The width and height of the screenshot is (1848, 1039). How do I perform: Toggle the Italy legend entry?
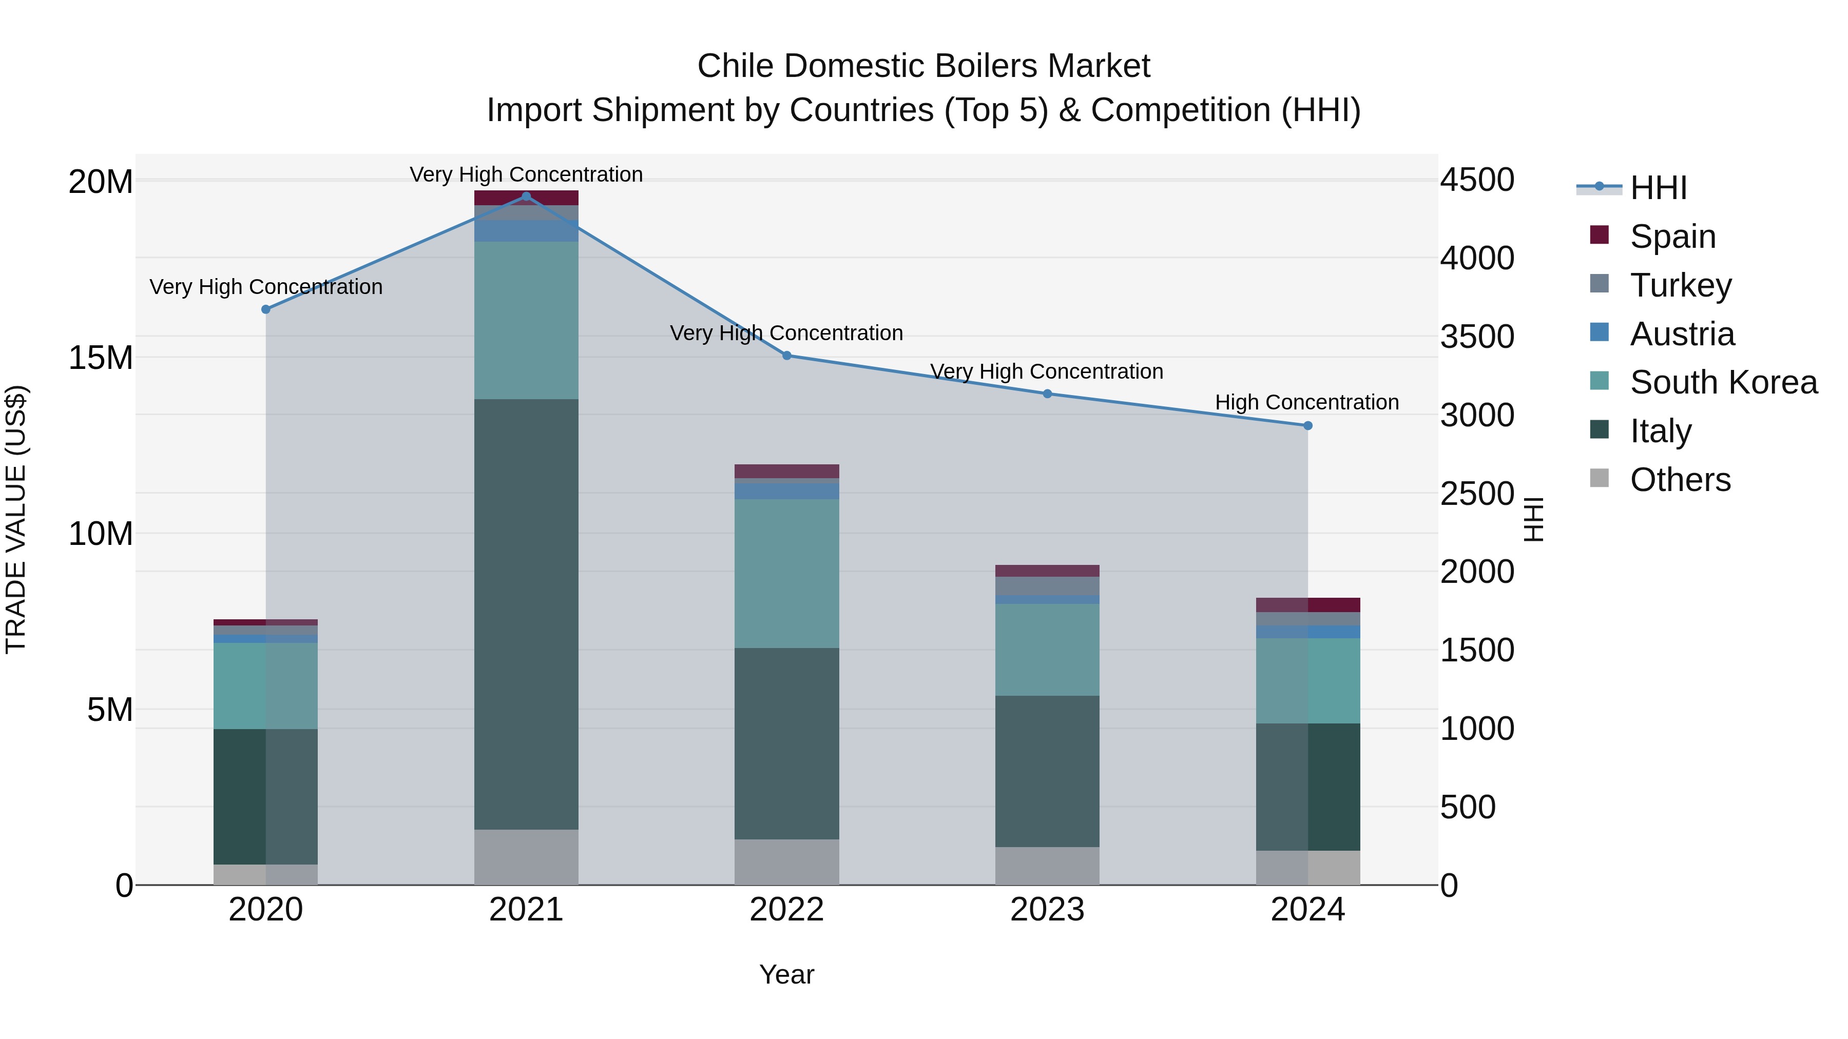pos(1641,431)
